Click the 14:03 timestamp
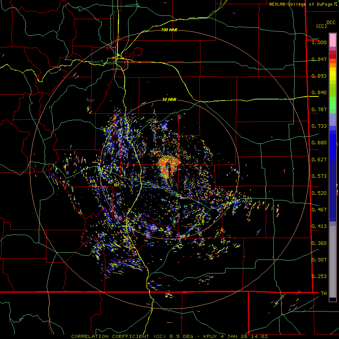The width and height of the screenshot is (339, 339). click(x=259, y=336)
